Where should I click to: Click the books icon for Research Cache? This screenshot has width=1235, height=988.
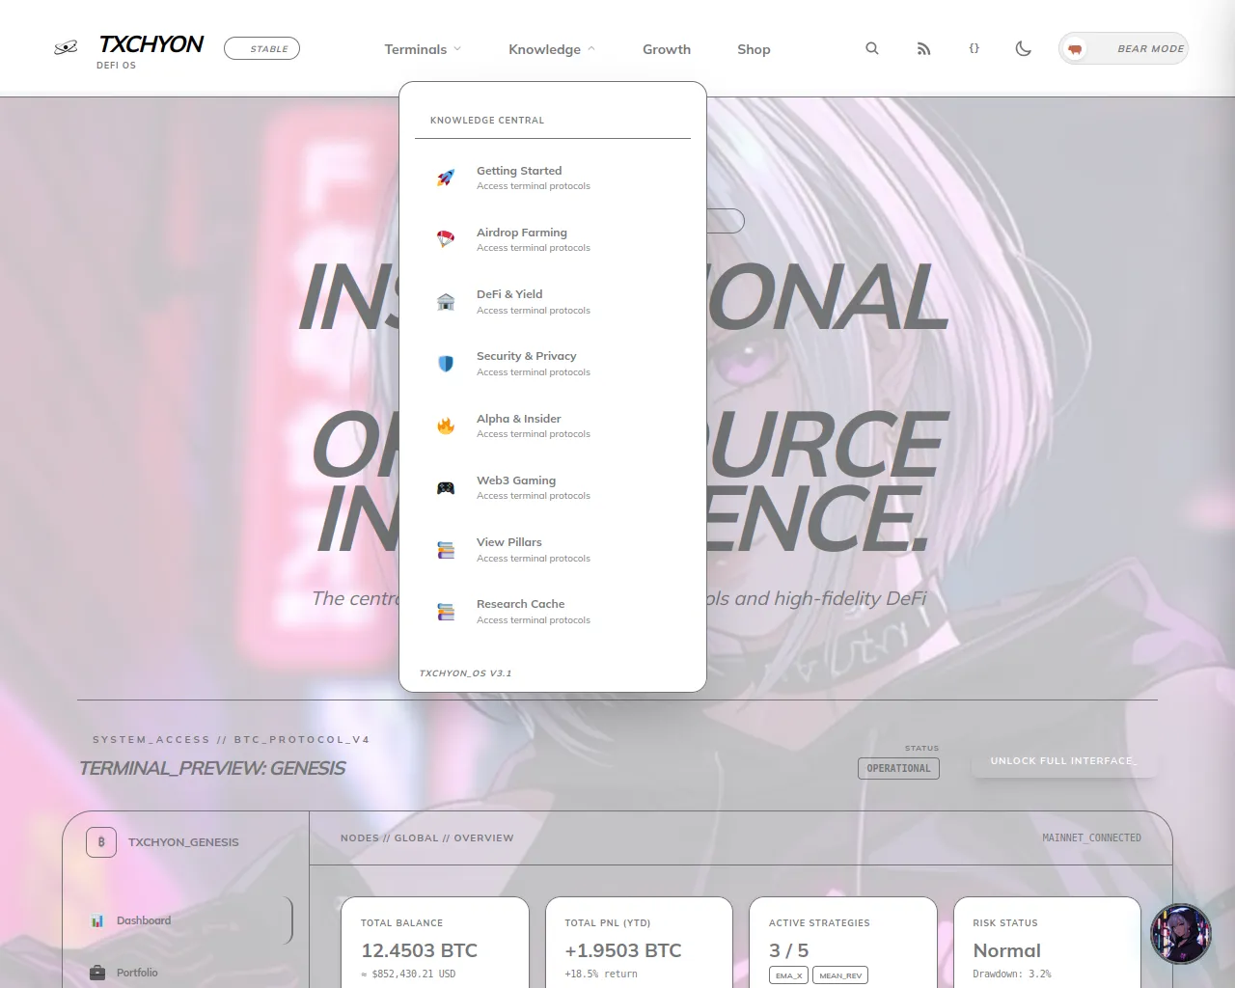(x=446, y=612)
